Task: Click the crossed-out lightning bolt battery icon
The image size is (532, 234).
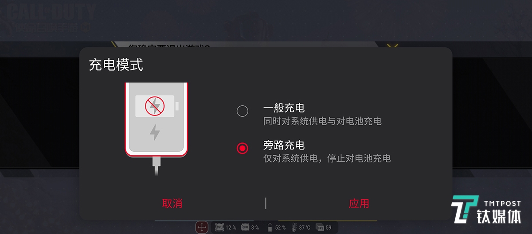Action: point(155,106)
